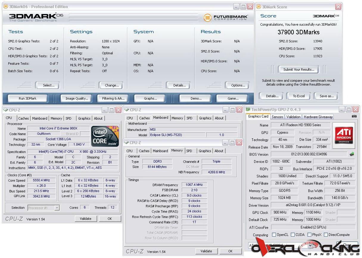Click the Demo button
Image resolution: width=362 pixels, height=258 pixels.
196,98
